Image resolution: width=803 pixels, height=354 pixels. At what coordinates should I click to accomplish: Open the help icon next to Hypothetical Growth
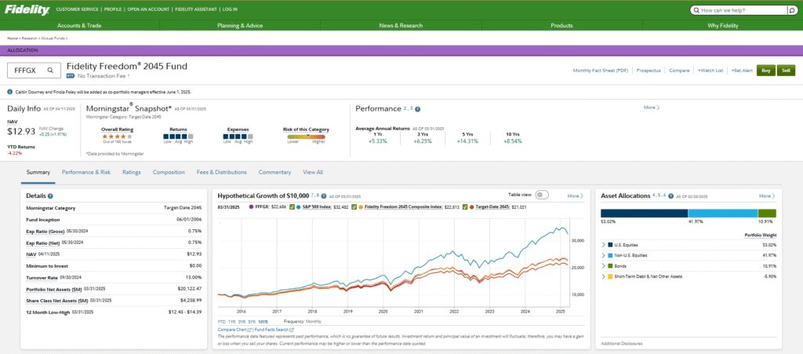(324, 196)
